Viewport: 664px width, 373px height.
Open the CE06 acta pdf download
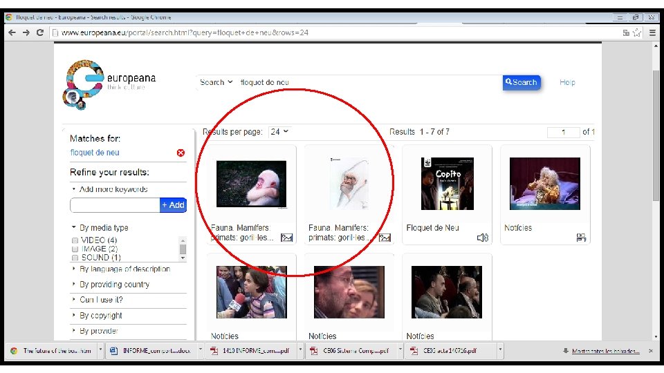pos(450,351)
